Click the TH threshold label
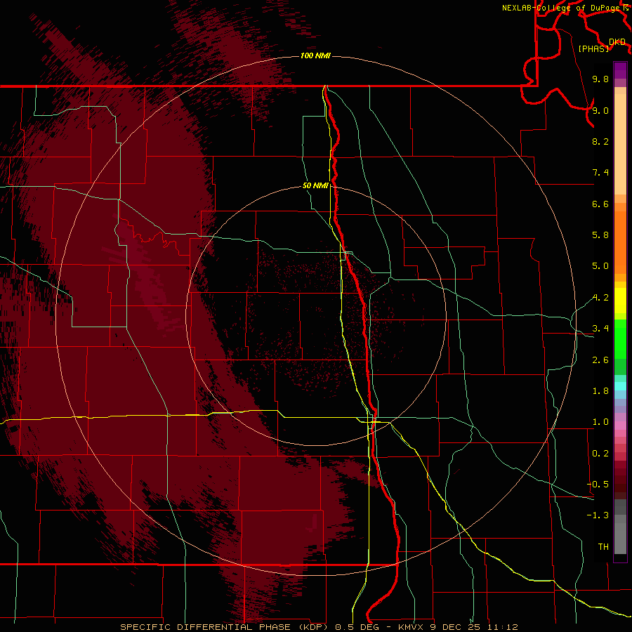 coord(603,547)
